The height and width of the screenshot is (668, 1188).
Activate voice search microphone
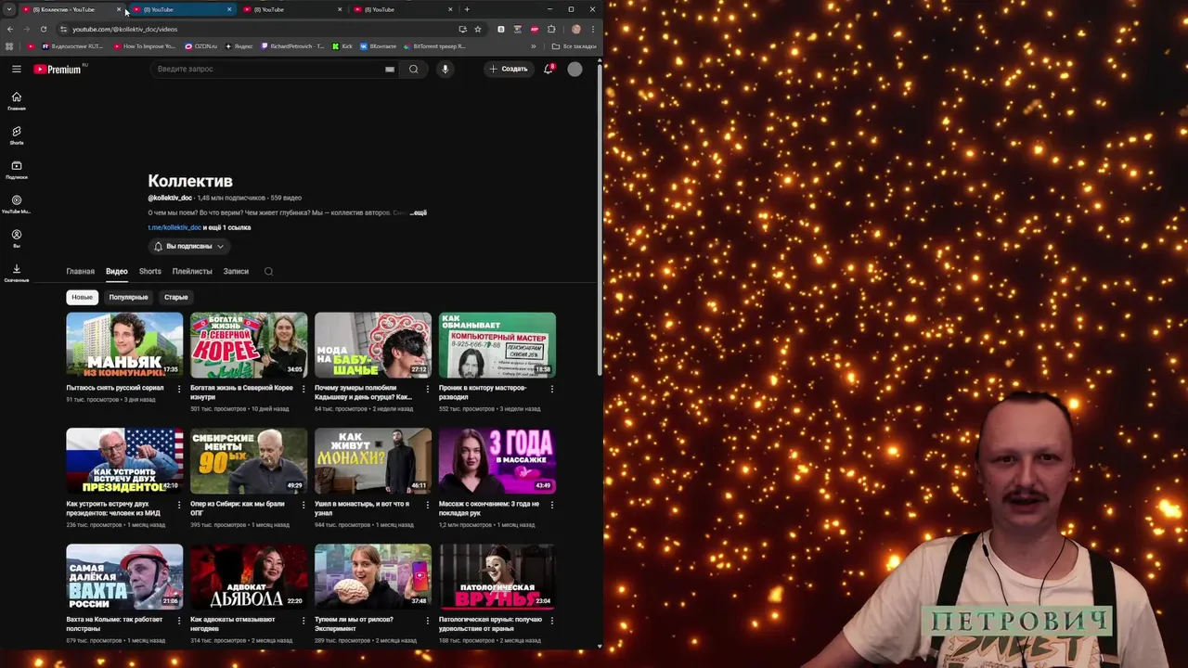tap(445, 69)
